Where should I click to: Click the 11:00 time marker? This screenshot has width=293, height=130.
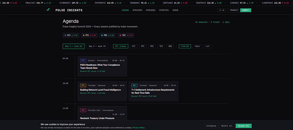(x=66, y=108)
